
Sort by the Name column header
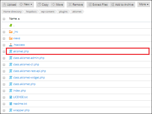(x=13, y=19)
